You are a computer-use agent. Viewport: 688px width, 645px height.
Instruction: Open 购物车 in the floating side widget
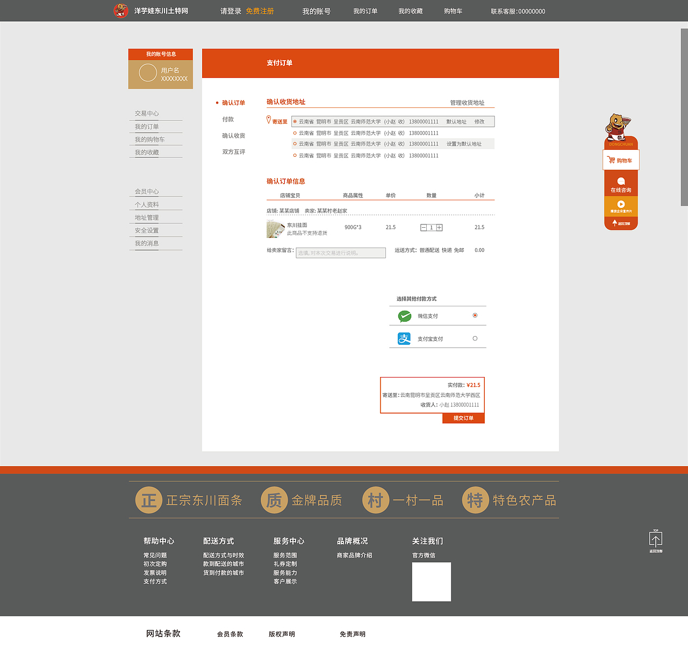point(621,160)
